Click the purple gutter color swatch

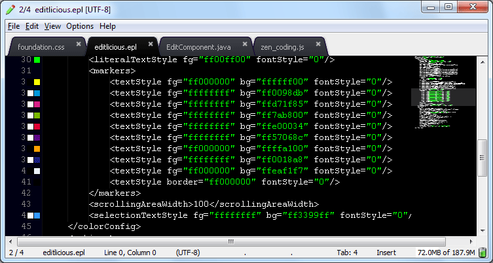37,137
